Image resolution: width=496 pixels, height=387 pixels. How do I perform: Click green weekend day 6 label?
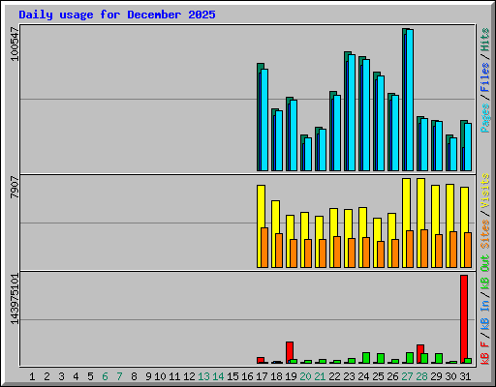click(105, 376)
